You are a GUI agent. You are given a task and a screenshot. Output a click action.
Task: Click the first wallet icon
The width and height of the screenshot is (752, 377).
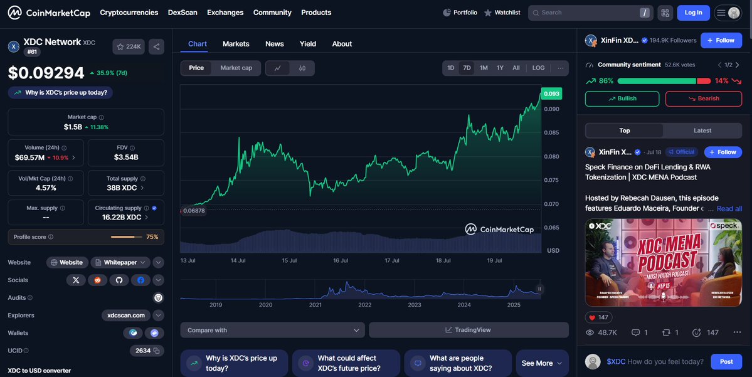click(133, 333)
